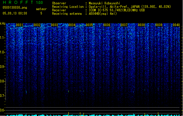Click the kHz axis unit label
The width and height of the screenshot is (183, 116).
pos(3,23)
